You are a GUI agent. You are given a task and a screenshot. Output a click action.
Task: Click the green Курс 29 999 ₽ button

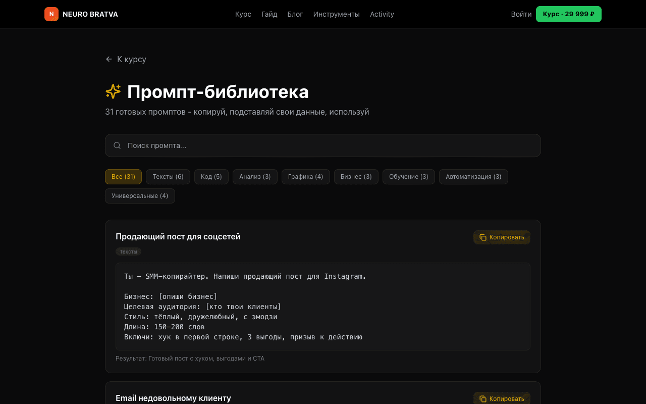coord(569,14)
